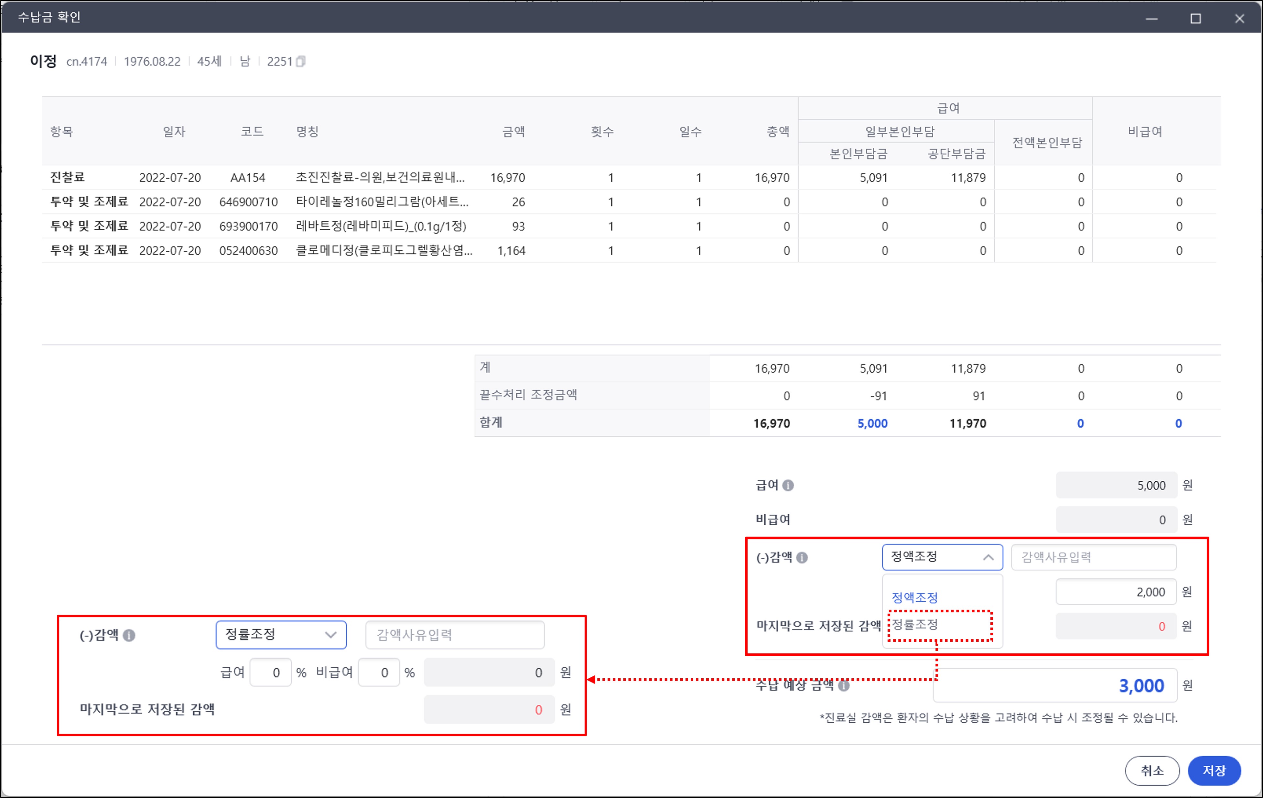Click the 급여 percentage input showing 0%

[271, 672]
